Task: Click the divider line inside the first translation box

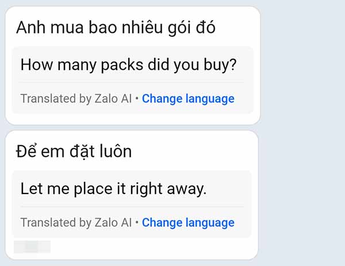Action: pyautogui.click(x=132, y=82)
